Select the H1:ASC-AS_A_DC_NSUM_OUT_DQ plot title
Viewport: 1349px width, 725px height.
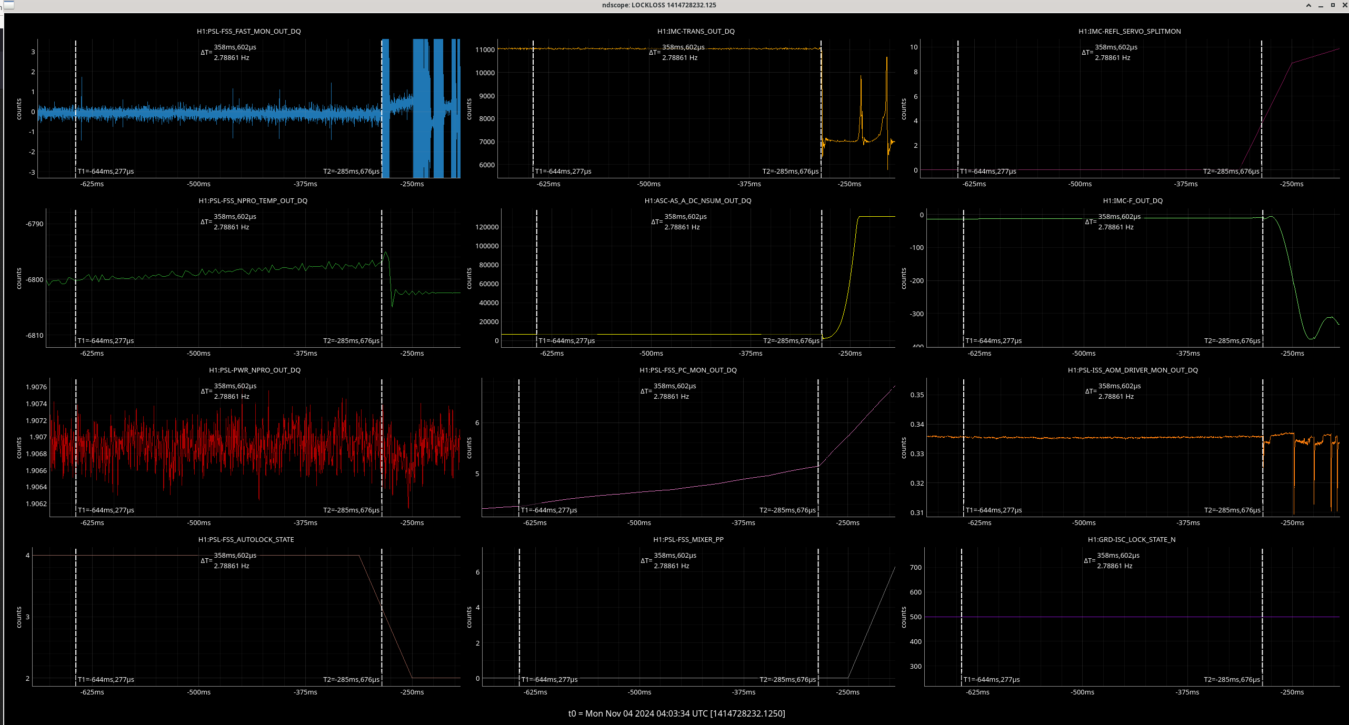(x=698, y=201)
